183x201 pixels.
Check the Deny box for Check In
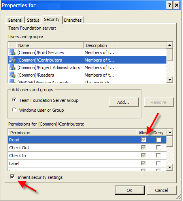point(158,155)
